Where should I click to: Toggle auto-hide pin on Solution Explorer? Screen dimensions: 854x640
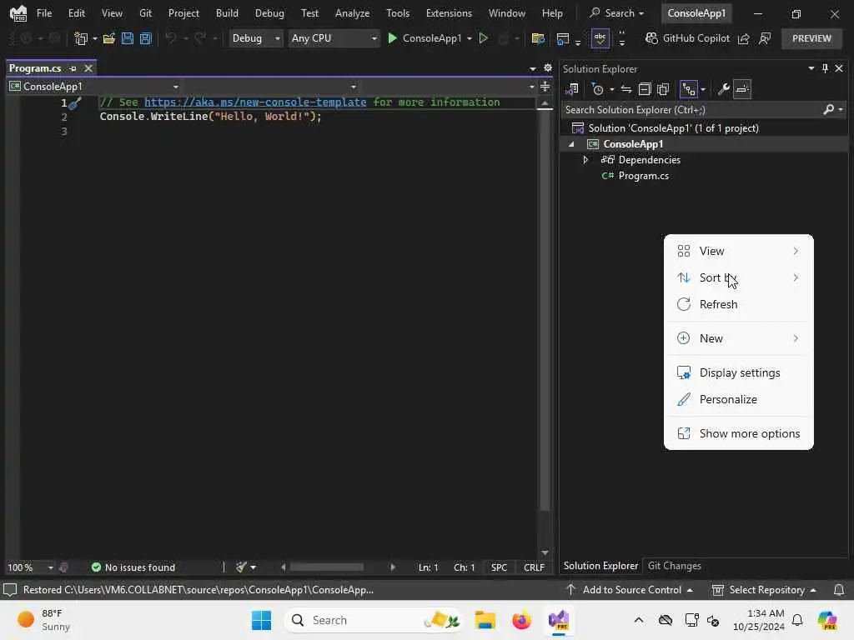825,68
